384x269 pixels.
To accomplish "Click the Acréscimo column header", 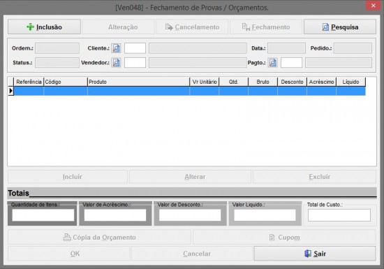I will [322, 82].
